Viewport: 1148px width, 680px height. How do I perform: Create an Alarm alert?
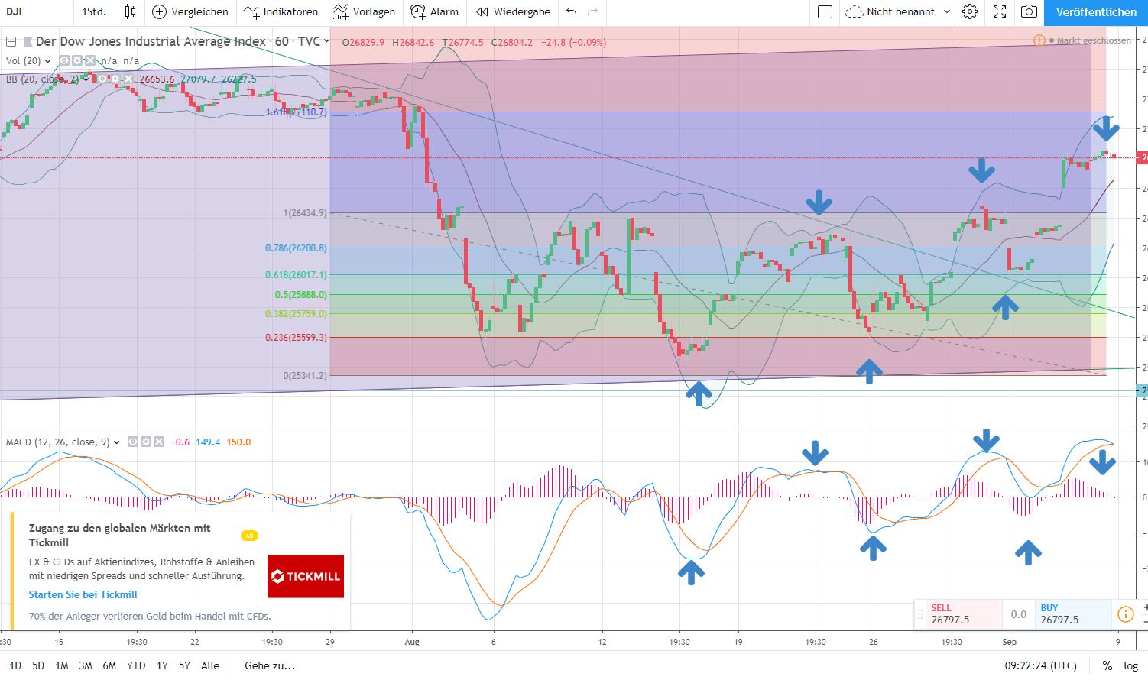434,11
